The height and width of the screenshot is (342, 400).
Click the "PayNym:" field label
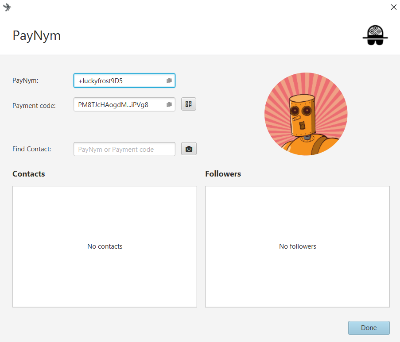click(25, 81)
